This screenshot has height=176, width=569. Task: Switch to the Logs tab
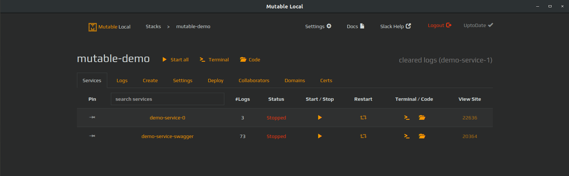[122, 80]
